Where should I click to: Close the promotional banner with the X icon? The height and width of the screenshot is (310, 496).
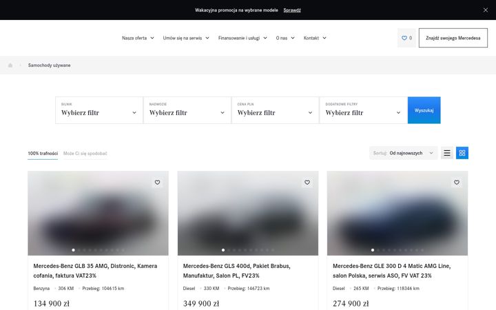485,10
